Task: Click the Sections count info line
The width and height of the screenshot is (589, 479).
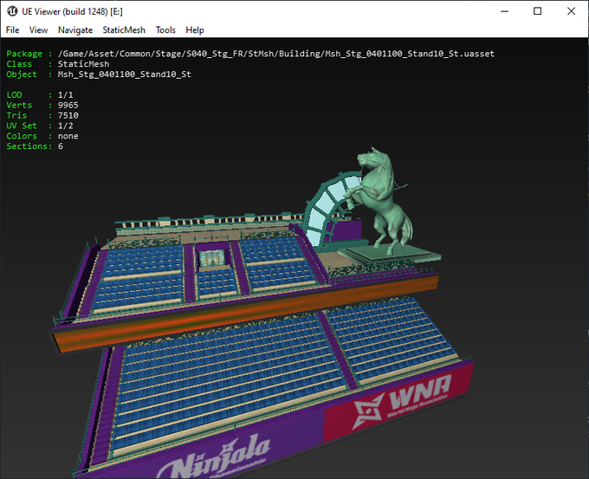Action: point(35,146)
